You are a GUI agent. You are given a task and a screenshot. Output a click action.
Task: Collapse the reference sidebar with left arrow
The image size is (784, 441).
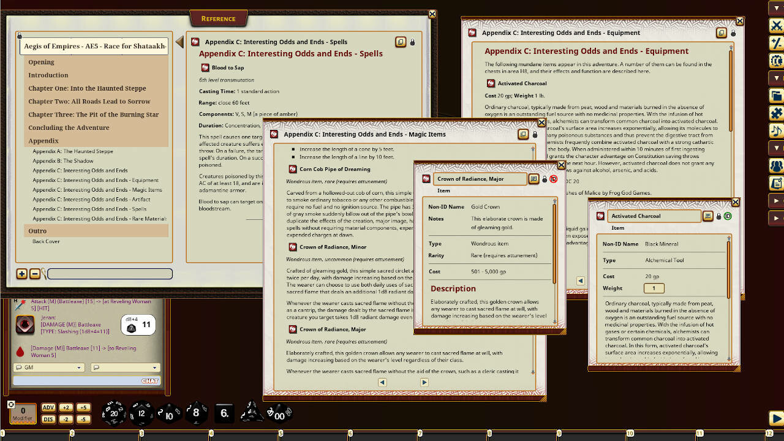(179, 42)
